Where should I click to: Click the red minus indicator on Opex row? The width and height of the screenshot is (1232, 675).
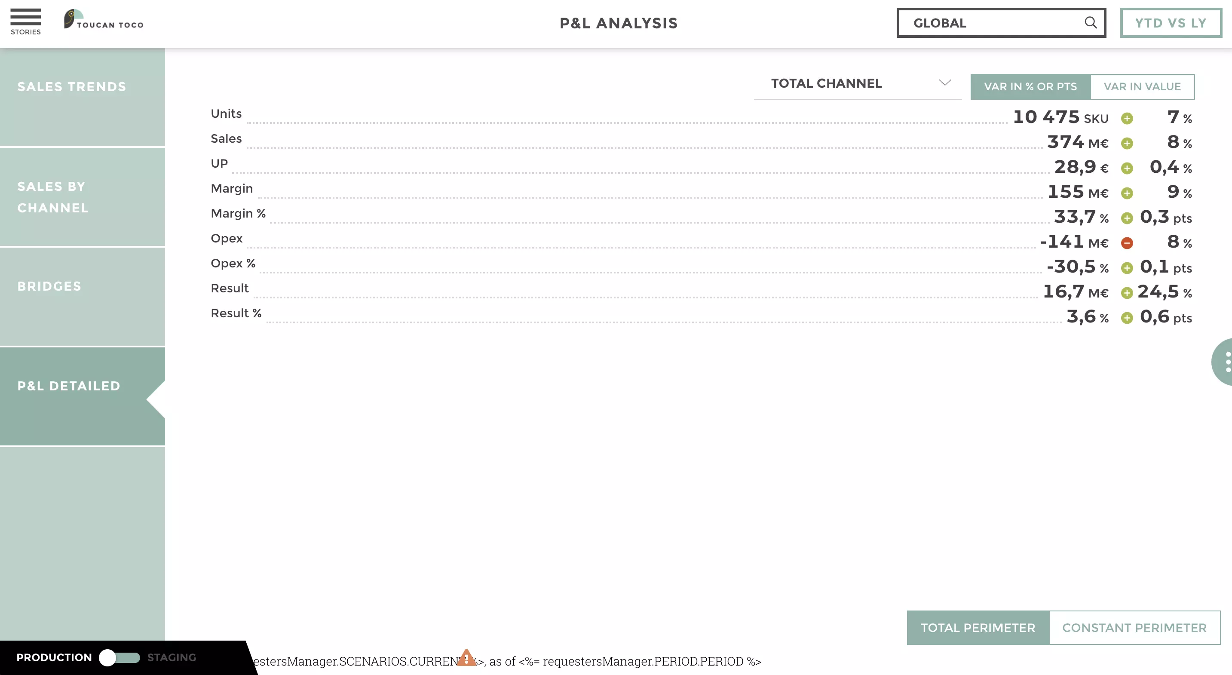pos(1127,243)
